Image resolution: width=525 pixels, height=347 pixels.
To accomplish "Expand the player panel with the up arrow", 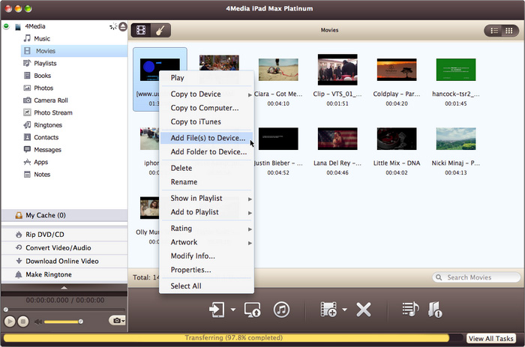I will 64,287.
